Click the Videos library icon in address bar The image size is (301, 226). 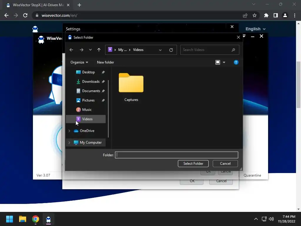point(110,49)
